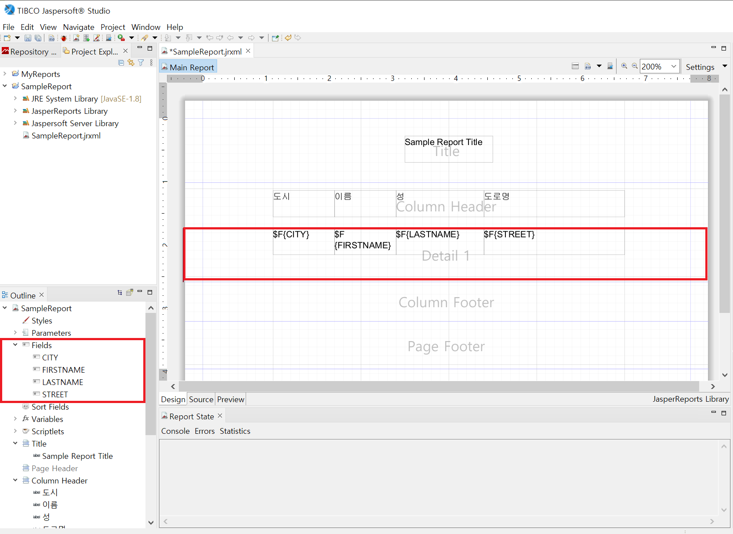Open Project Explorer view menu dots
The image size is (733, 534).
(151, 63)
